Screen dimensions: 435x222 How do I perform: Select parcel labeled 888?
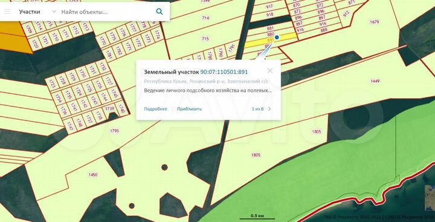coord(324,30)
